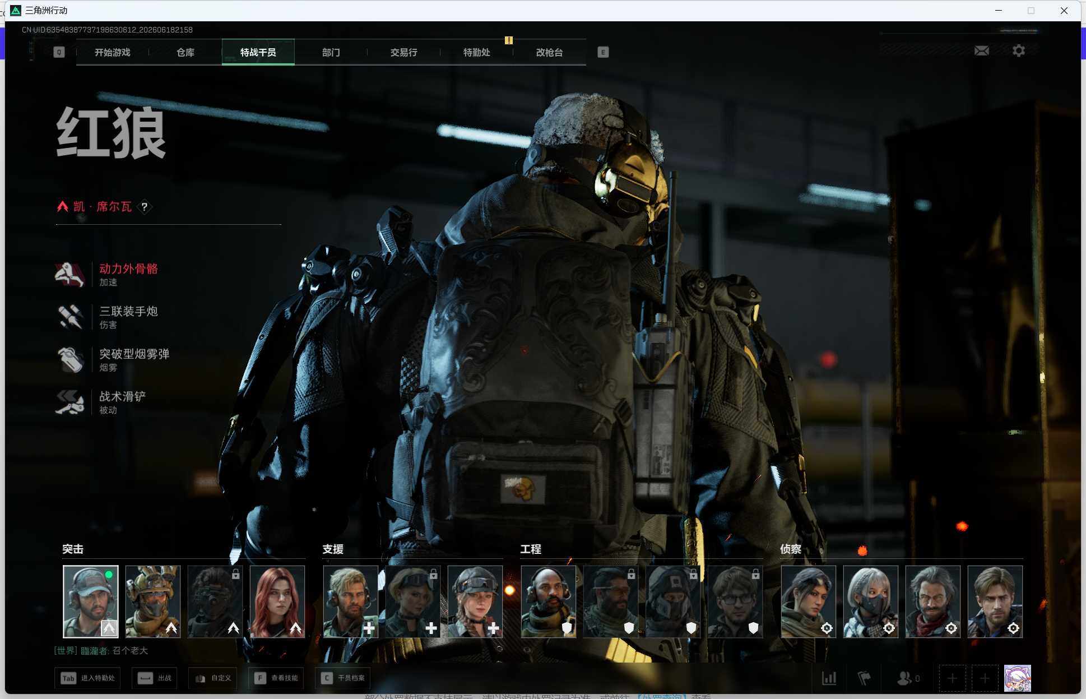Click the yellow alert badge above 特勤处
The image size is (1086, 699).
pyautogui.click(x=509, y=40)
